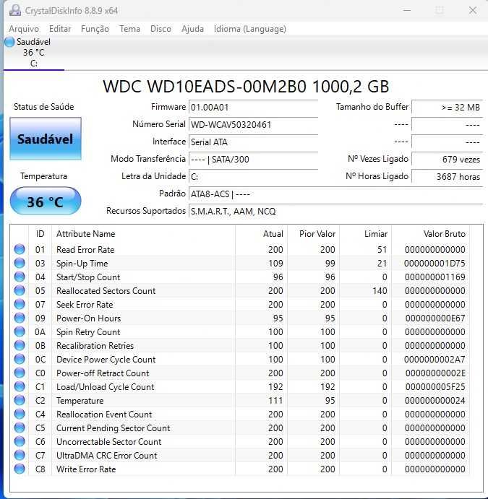Click the status orb for Spin Retry Count
488x499 pixels.
pos(20,331)
